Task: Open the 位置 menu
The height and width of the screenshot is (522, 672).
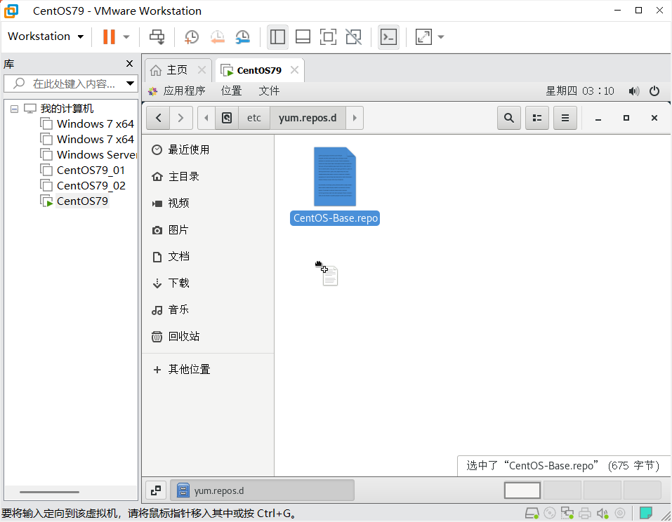Action: click(x=232, y=91)
